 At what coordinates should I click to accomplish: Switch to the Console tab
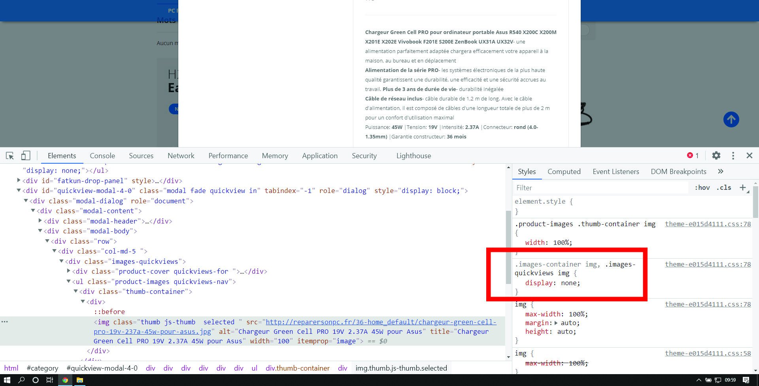pos(102,156)
